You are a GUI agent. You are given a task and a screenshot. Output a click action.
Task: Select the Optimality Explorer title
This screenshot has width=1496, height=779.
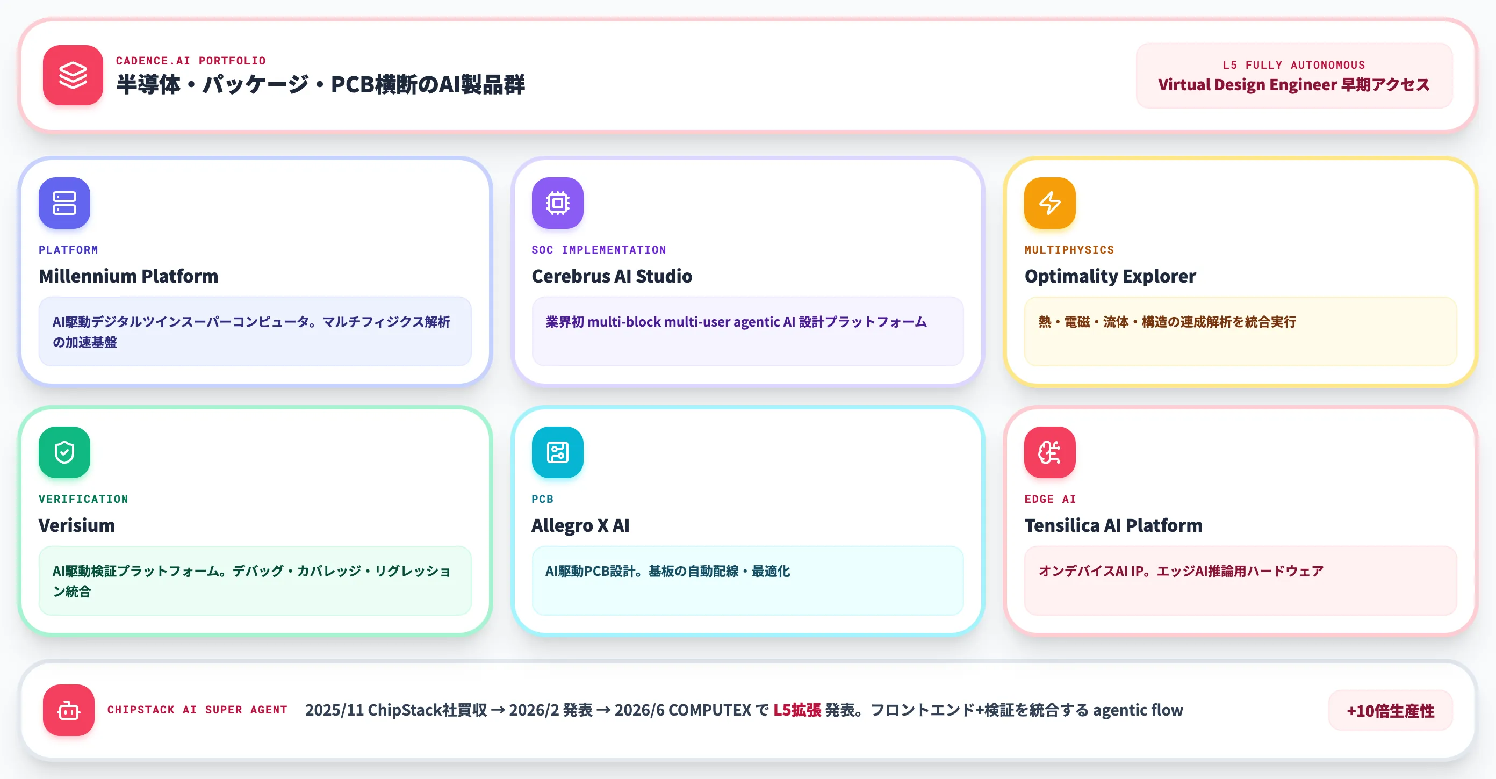pos(1110,276)
